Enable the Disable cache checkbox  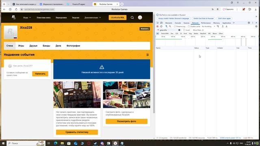[x=188, y=26]
